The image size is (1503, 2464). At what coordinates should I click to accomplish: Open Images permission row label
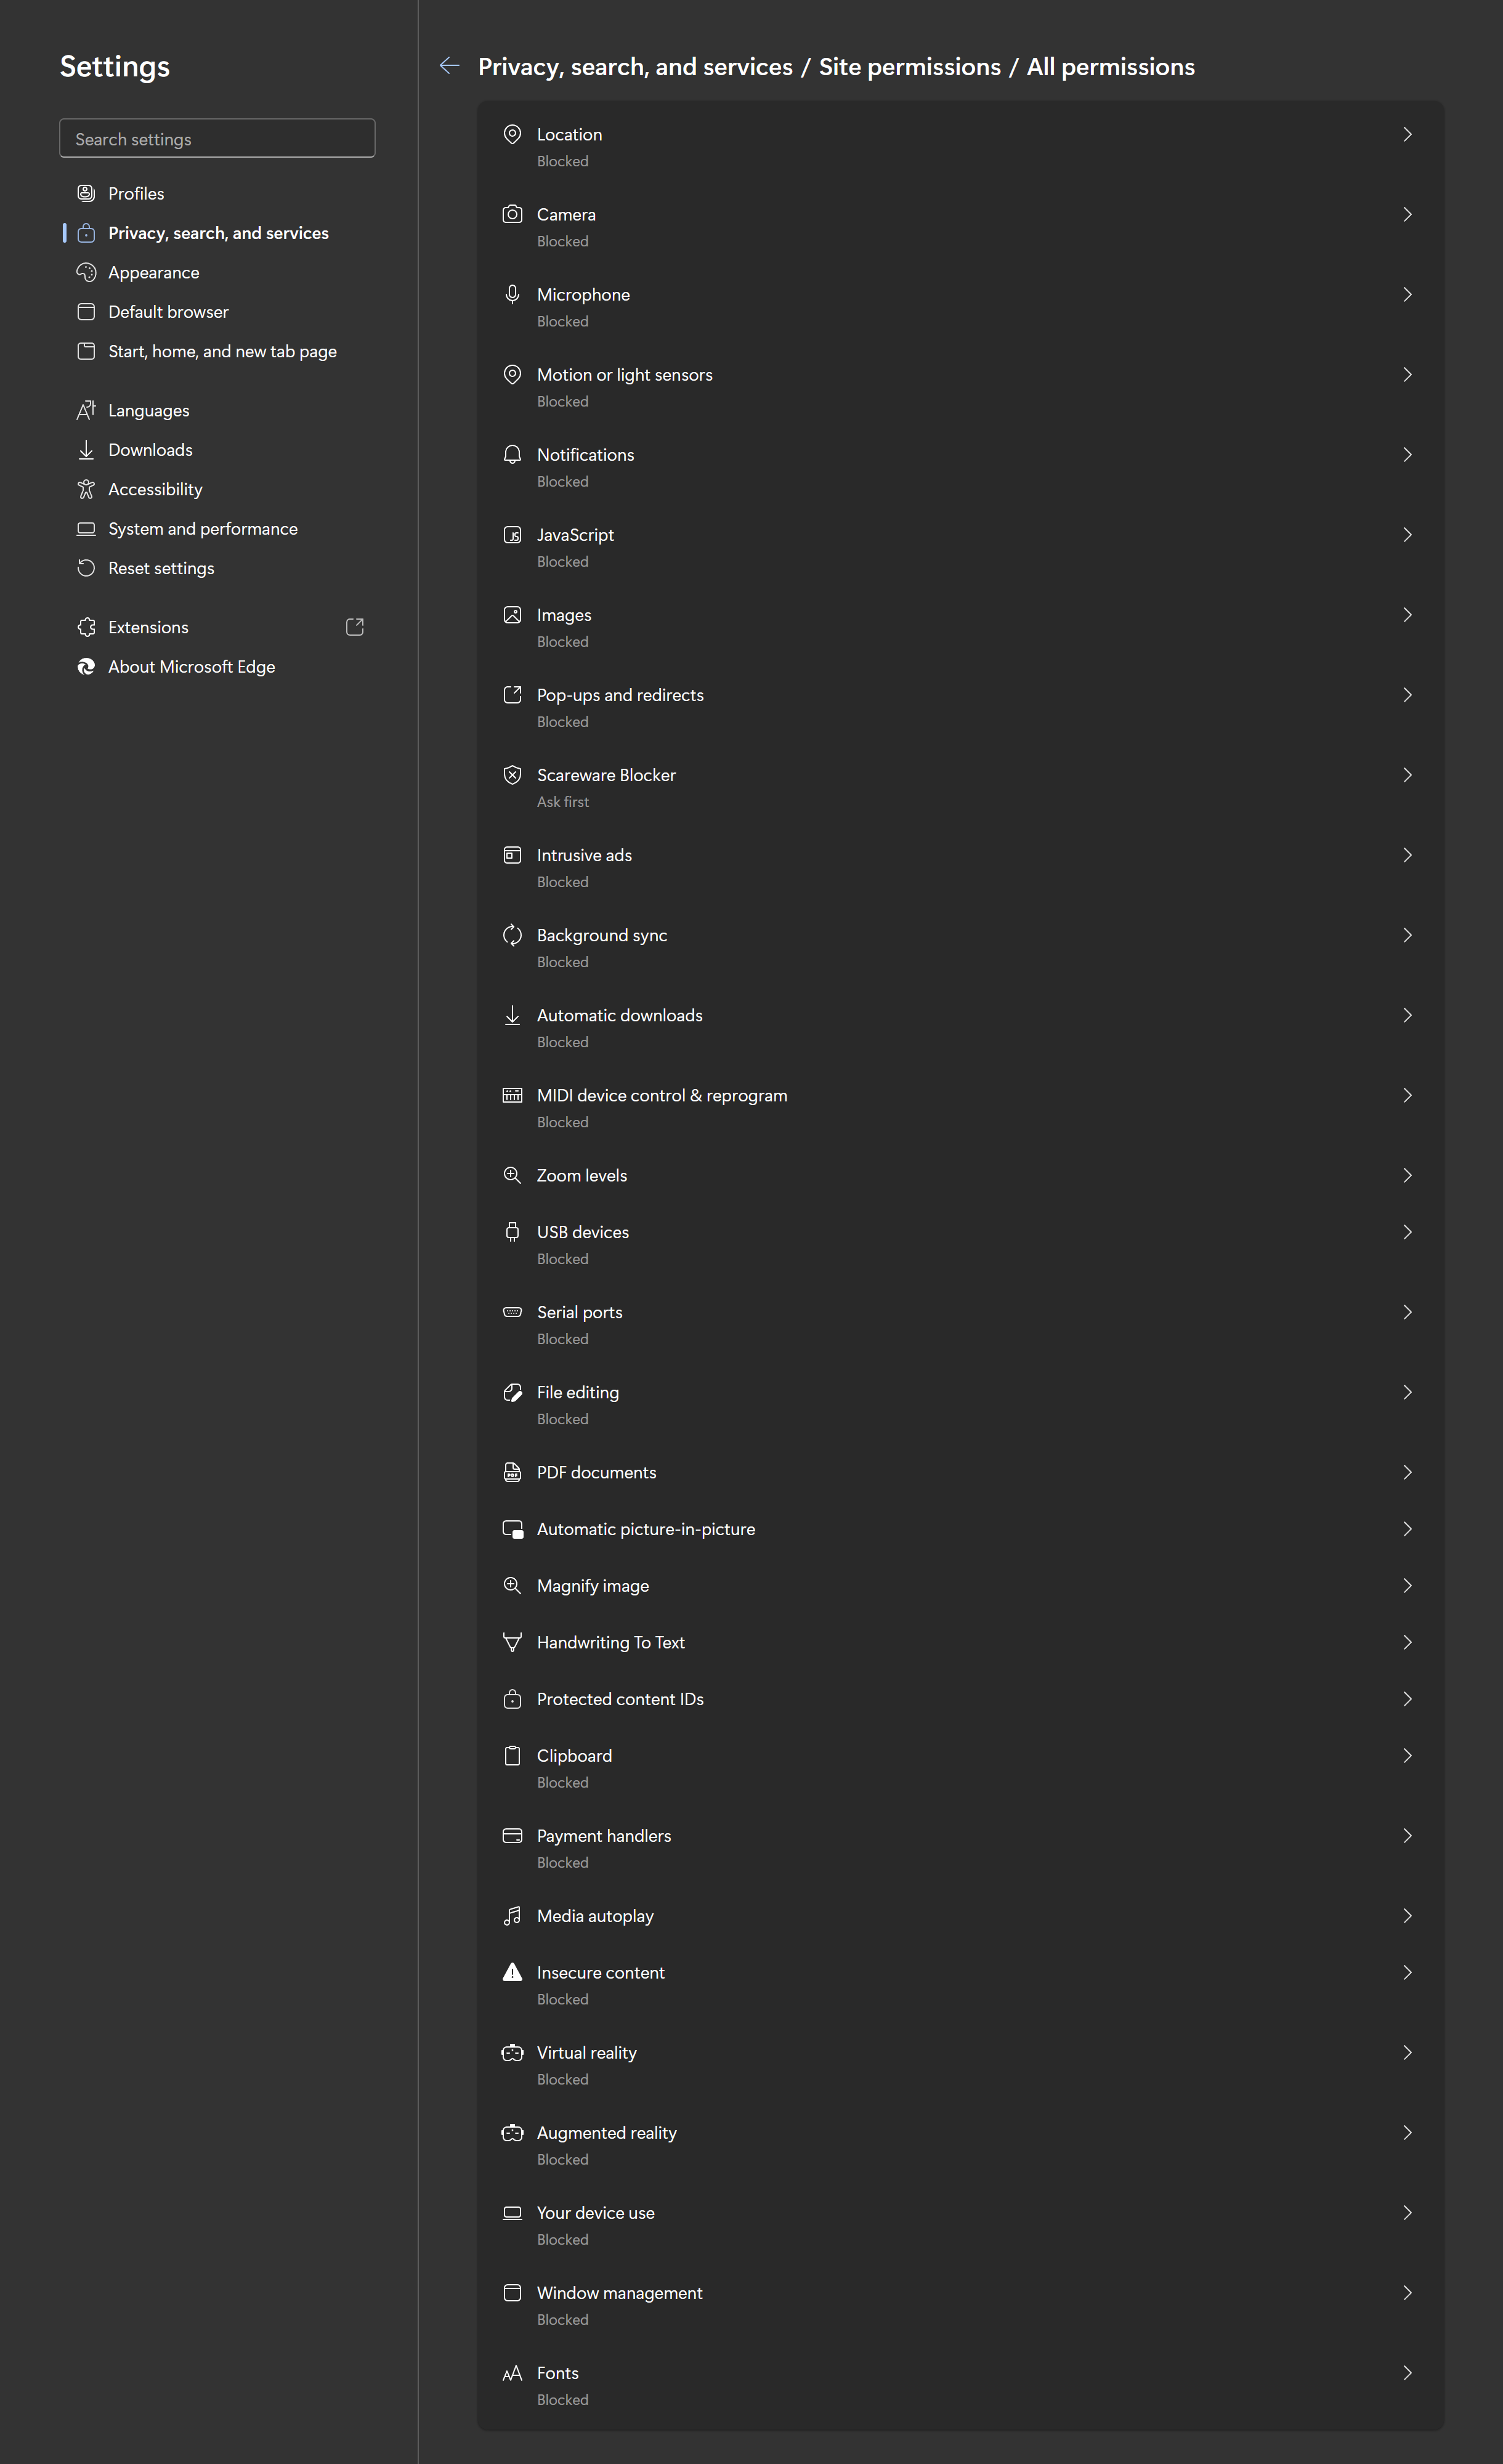(x=564, y=615)
